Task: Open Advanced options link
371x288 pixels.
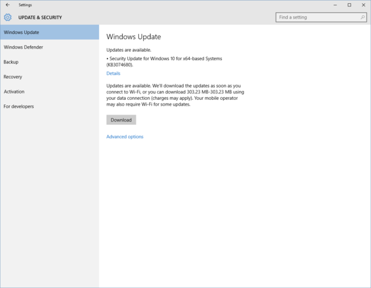Action: pos(125,136)
